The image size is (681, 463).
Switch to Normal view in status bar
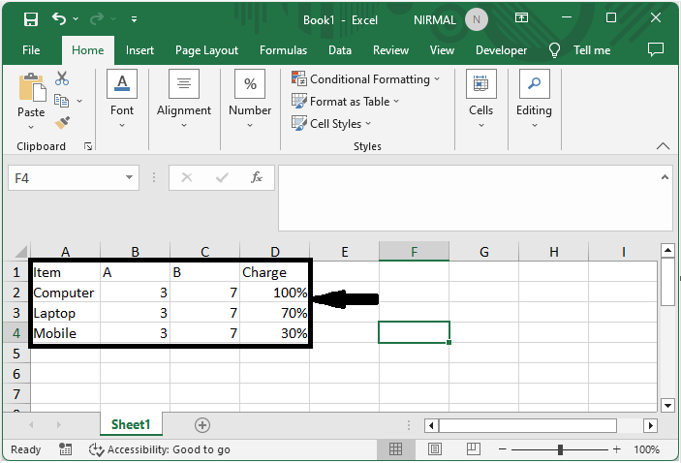click(x=395, y=449)
